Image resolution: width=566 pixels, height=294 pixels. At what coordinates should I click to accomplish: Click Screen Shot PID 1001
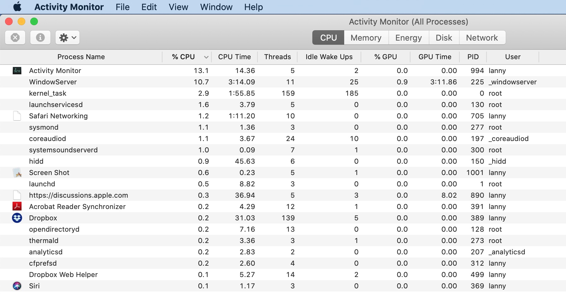475,172
